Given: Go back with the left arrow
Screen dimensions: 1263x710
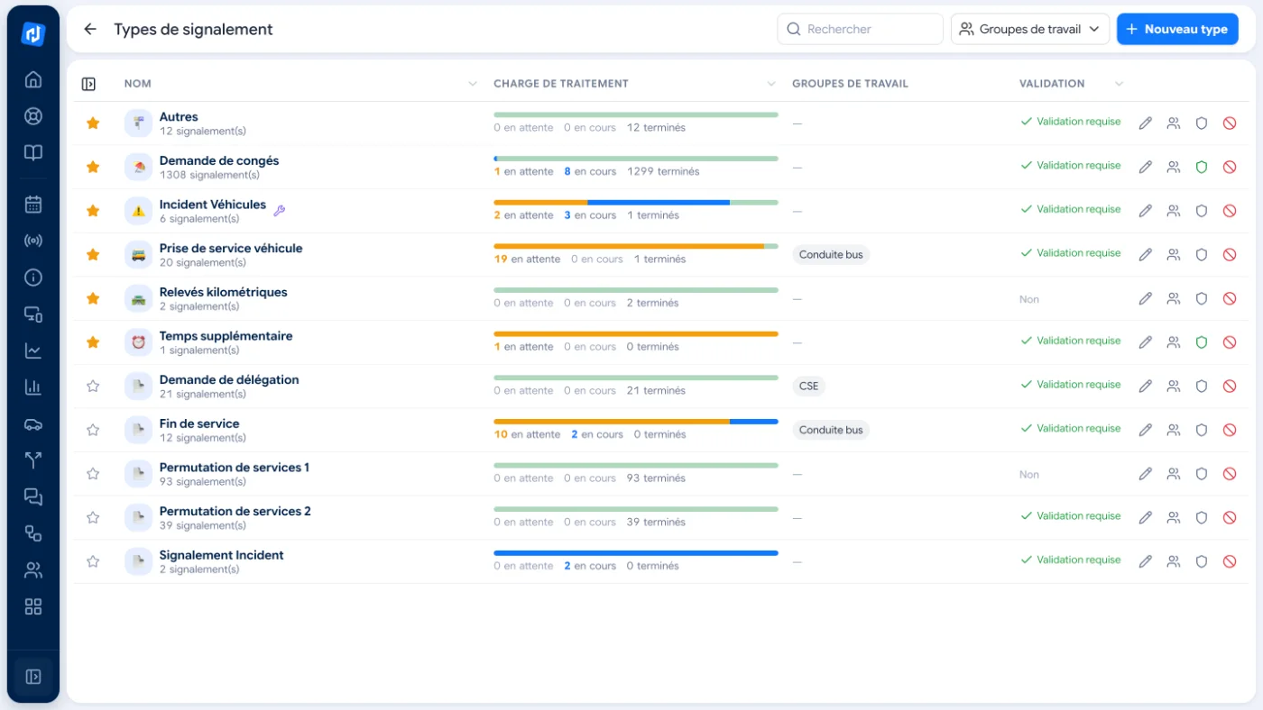Looking at the screenshot, I should click(90, 29).
